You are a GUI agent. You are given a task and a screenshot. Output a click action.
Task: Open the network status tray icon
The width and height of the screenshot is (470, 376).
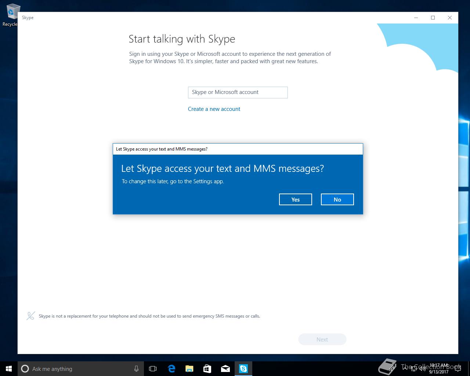pyautogui.click(x=413, y=369)
